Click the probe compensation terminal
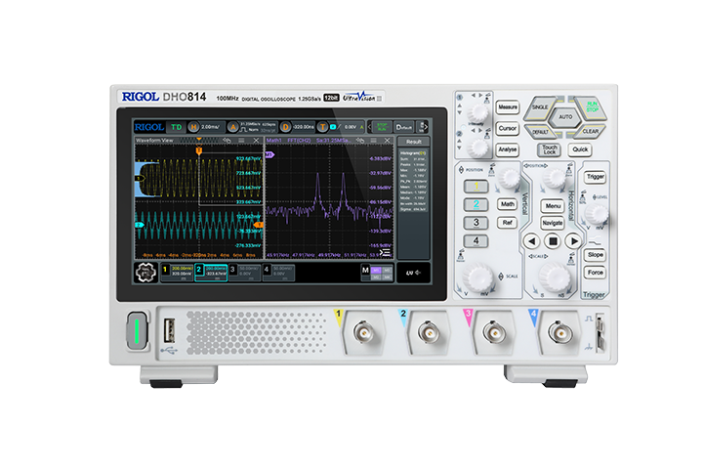The width and height of the screenshot is (703, 469). click(600, 333)
